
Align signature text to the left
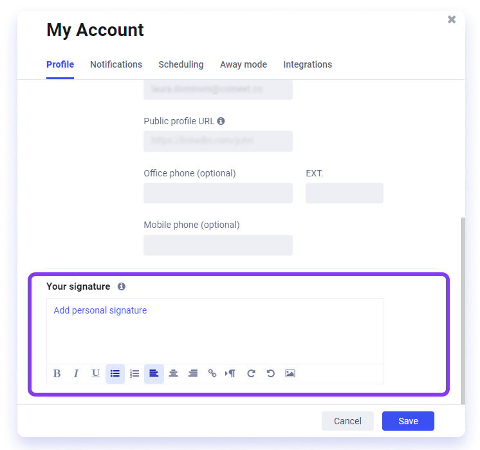(x=154, y=373)
